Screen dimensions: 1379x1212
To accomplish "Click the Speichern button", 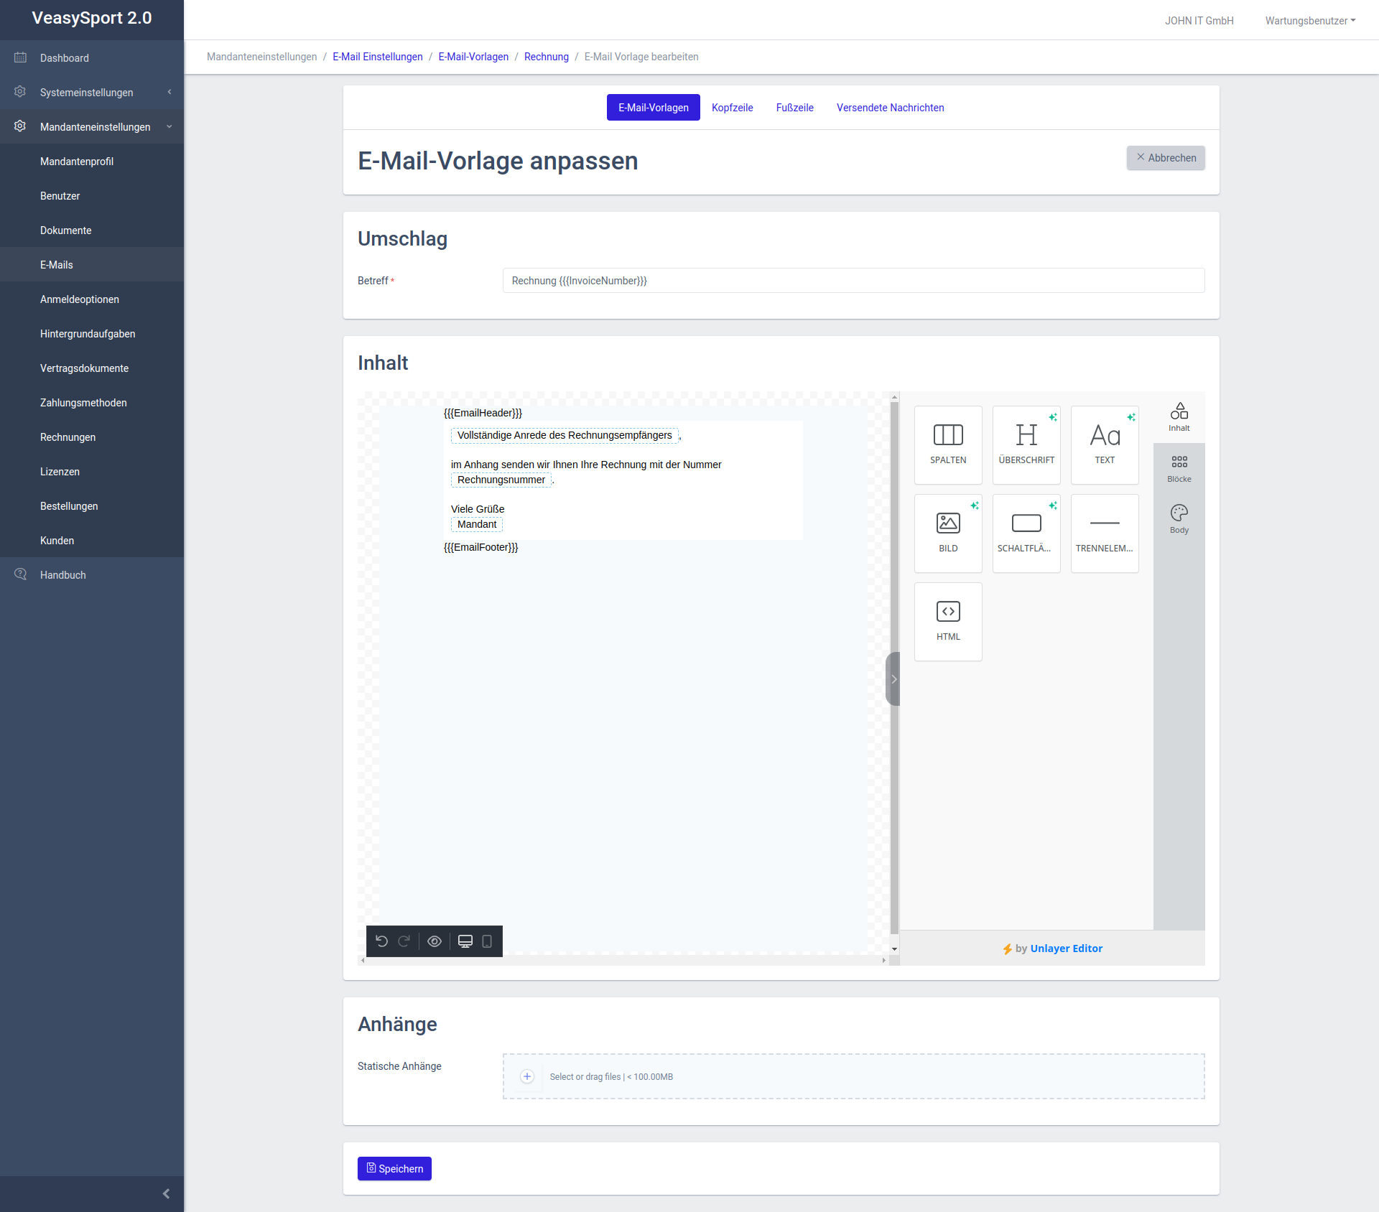I will [x=394, y=1168].
